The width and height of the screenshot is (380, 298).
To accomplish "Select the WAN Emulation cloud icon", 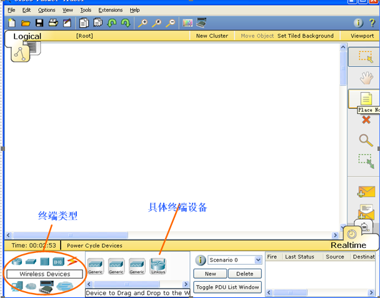I will (x=31, y=287).
